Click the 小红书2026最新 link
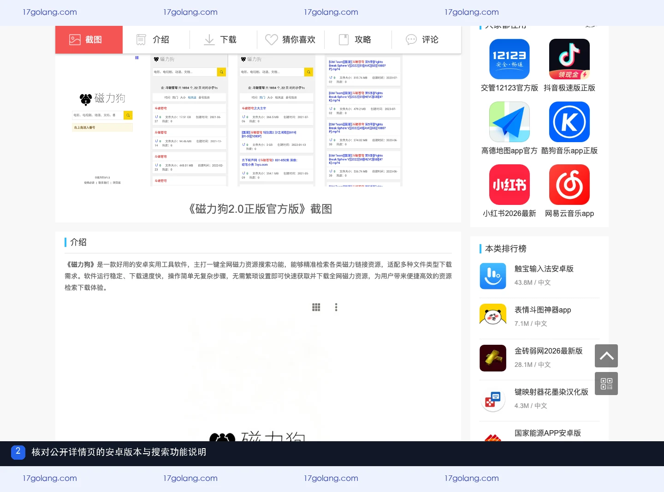The width and height of the screenshot is (664, 492). [x=510, y=213]
